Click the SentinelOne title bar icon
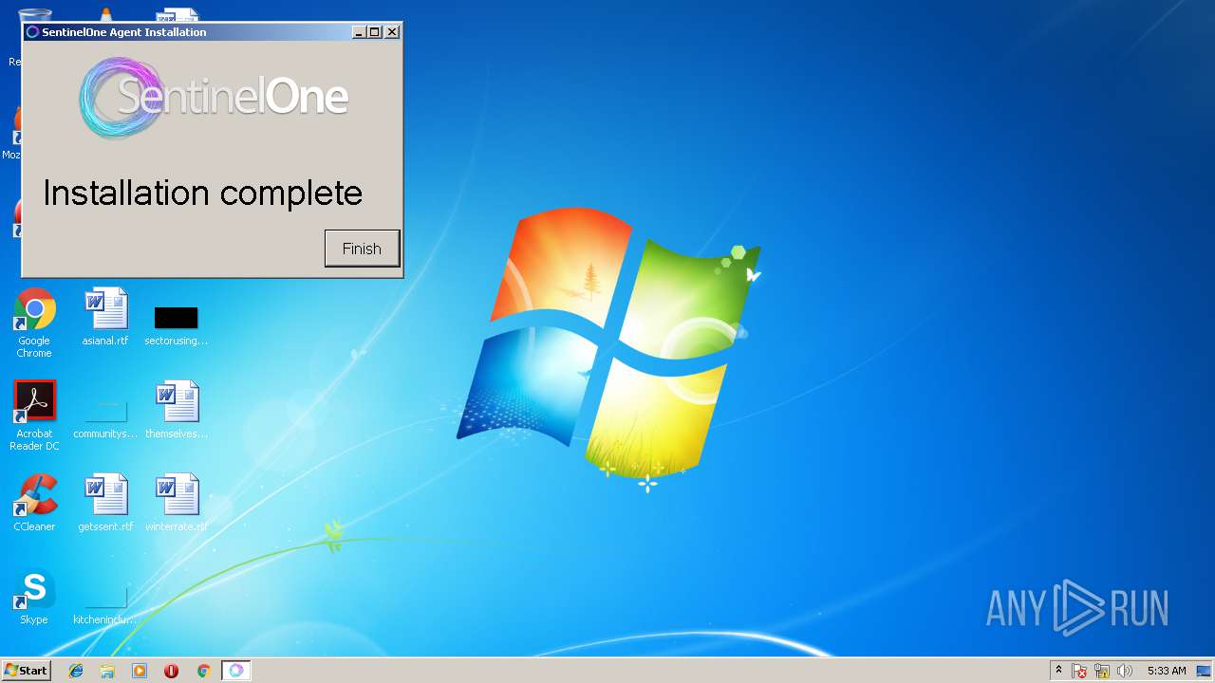Screen dimensions: 1215x683 point(32,32)
